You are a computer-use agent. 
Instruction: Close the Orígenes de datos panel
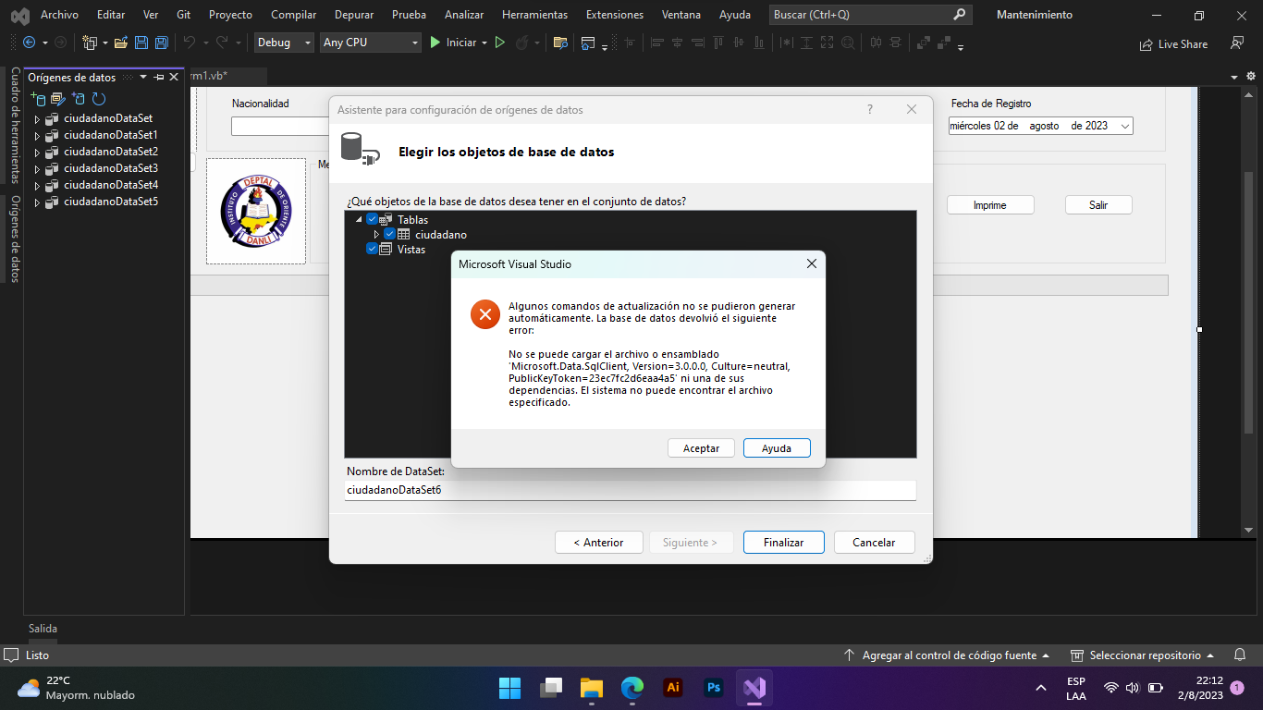174,78
